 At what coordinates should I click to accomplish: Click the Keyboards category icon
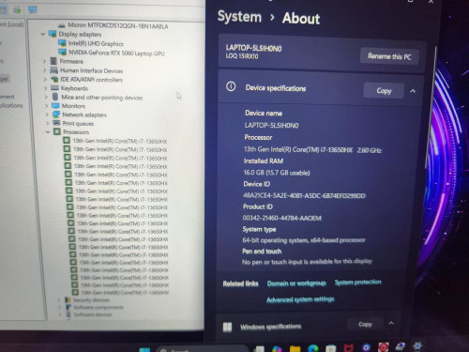click(55, 88)
